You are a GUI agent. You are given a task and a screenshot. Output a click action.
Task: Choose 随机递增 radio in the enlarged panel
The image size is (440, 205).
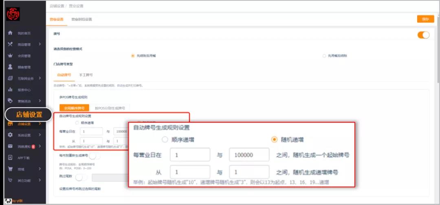274,140
